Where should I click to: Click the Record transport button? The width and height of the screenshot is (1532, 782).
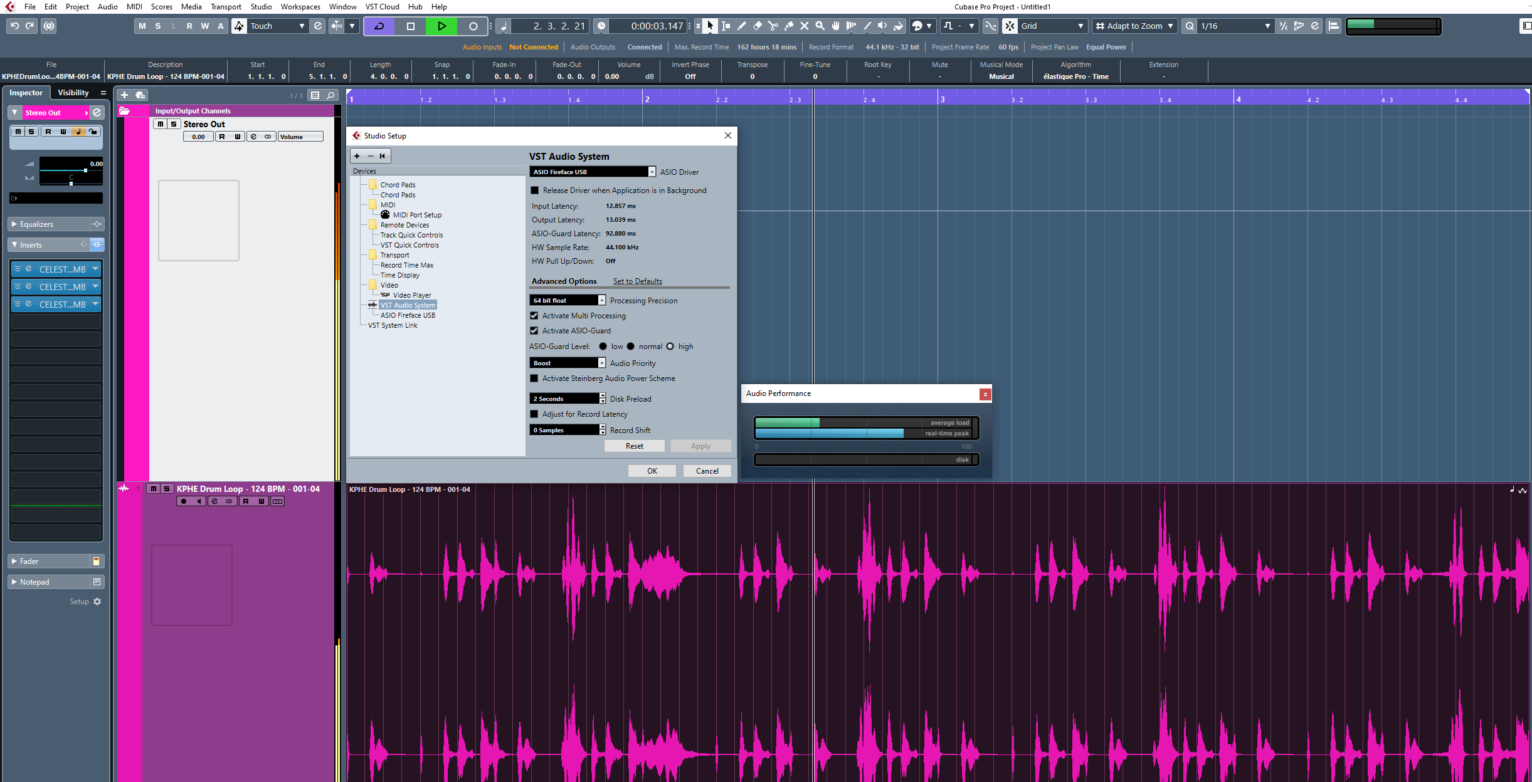(473, 26)
